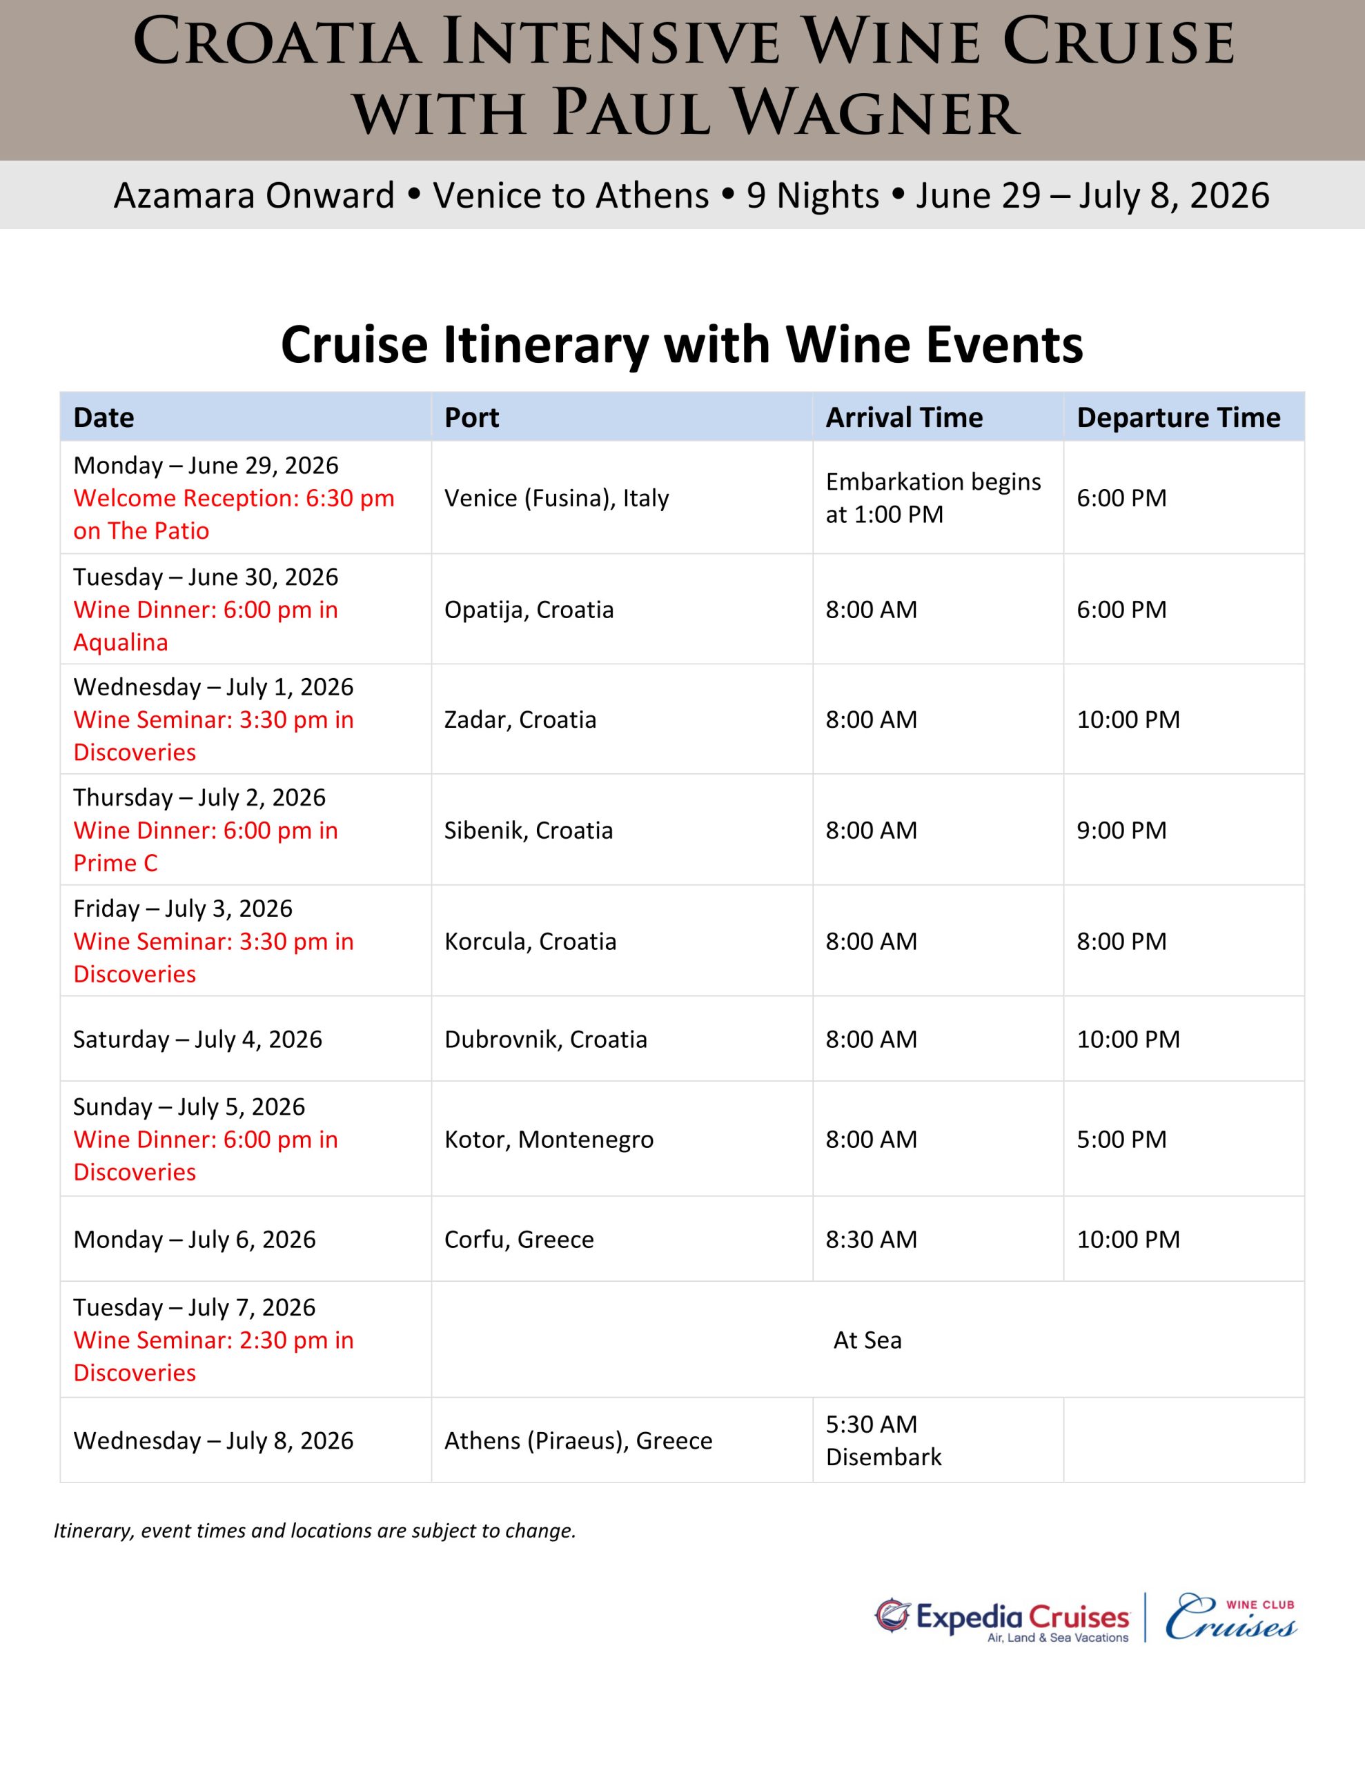The image size is (1365, 1766).
Task: Click the Arrival Time column header
Action: (x=904, y=417)
